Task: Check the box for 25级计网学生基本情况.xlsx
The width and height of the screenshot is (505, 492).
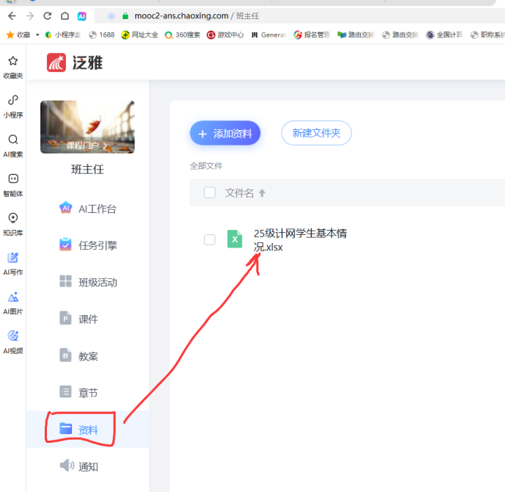Action: (x=210, y=239)
